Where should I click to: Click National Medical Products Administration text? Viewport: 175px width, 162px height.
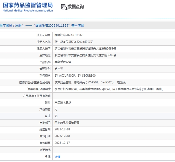(28, 11)
